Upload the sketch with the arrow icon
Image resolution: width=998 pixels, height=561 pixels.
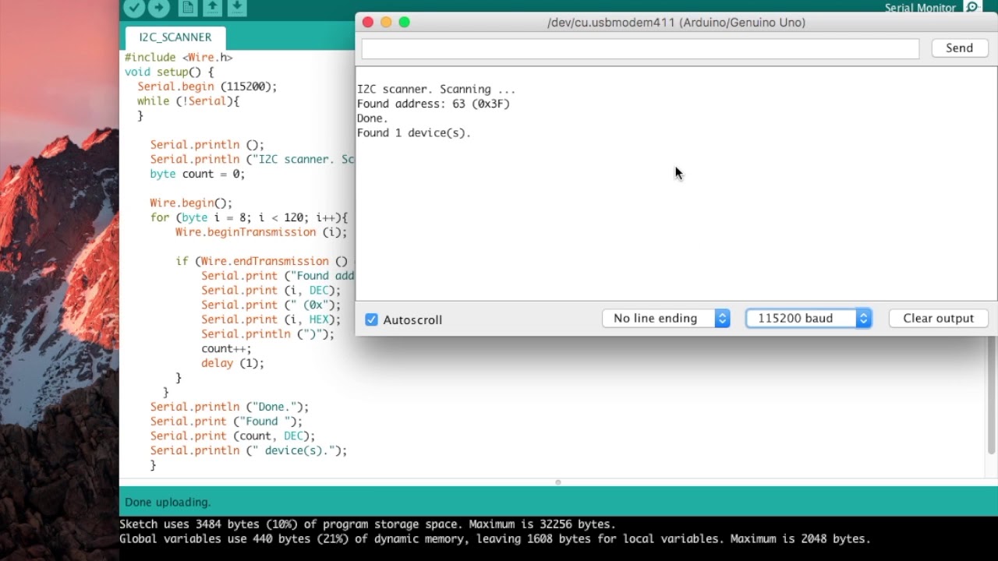[159, 8]
